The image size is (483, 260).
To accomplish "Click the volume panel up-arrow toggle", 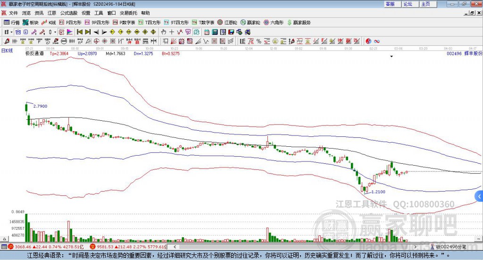I will click(4, 239).
